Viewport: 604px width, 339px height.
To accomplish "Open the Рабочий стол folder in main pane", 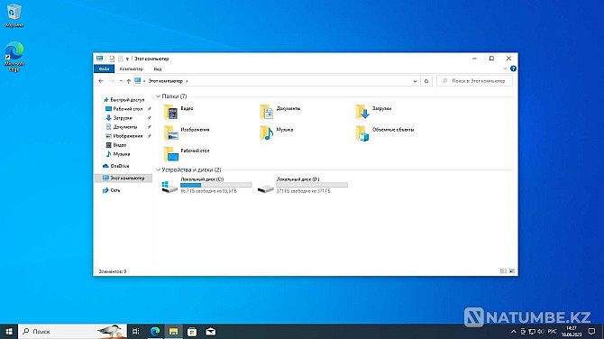I will point(187,154).
